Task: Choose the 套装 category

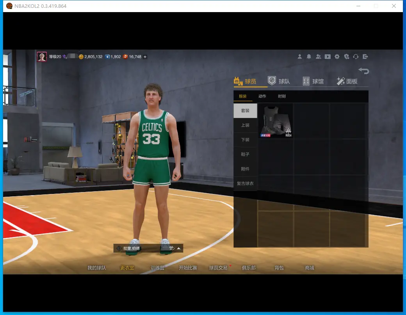Action: [x=245, y=110]
